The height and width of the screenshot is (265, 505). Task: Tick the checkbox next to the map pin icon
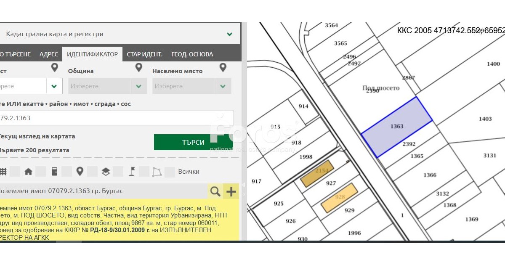tap(92, 172)
